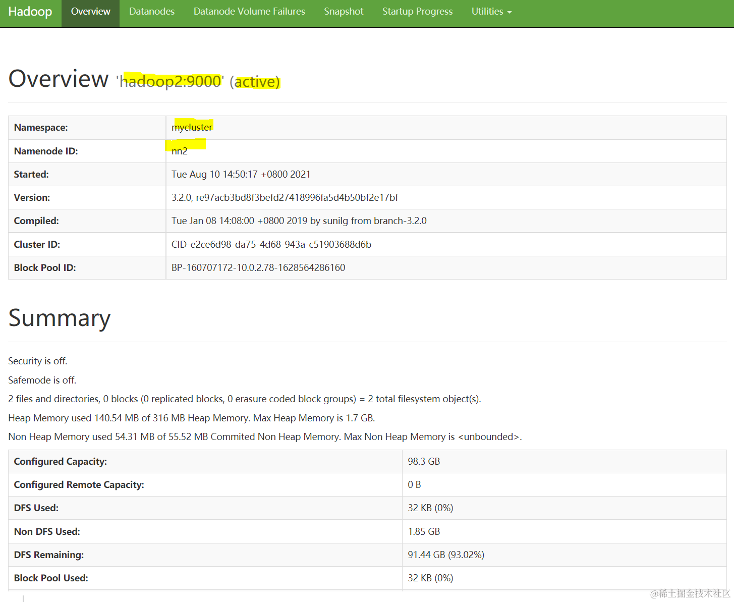Click the Namespace value 'mycluster'
734x602 pixels.
point(192,127)
